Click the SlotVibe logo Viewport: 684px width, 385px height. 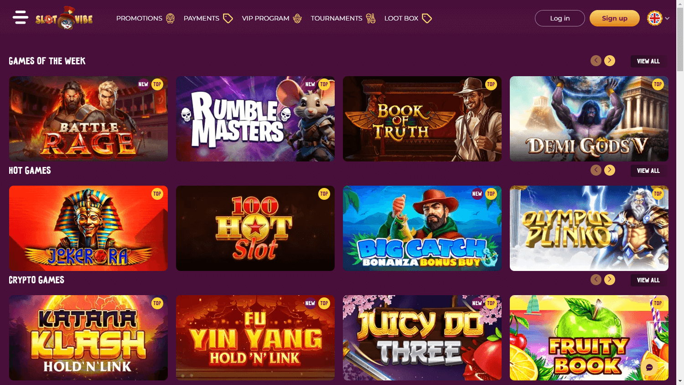64,18
